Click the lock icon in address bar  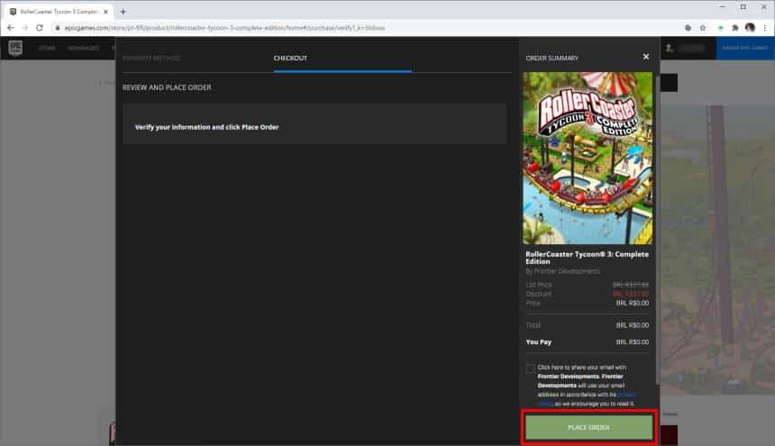click(58, 28)
